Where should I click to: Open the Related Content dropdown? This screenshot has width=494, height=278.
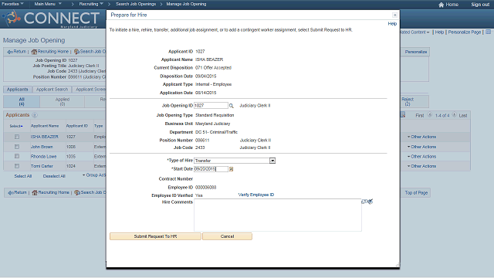pos(415,32)
